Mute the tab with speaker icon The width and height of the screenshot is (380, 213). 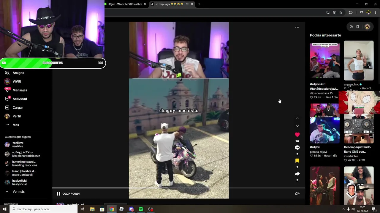(x=187, y=4)
